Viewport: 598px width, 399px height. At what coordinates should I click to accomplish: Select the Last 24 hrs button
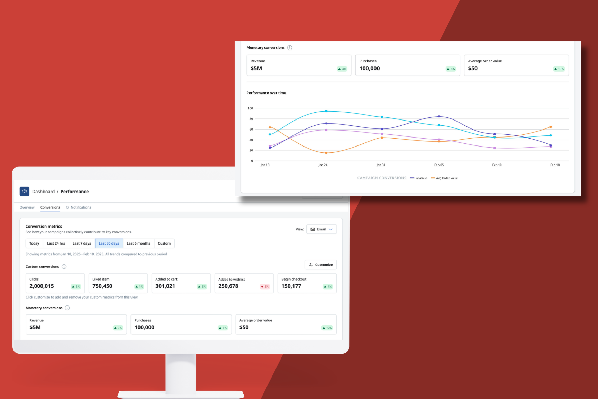tap(56, 243)
